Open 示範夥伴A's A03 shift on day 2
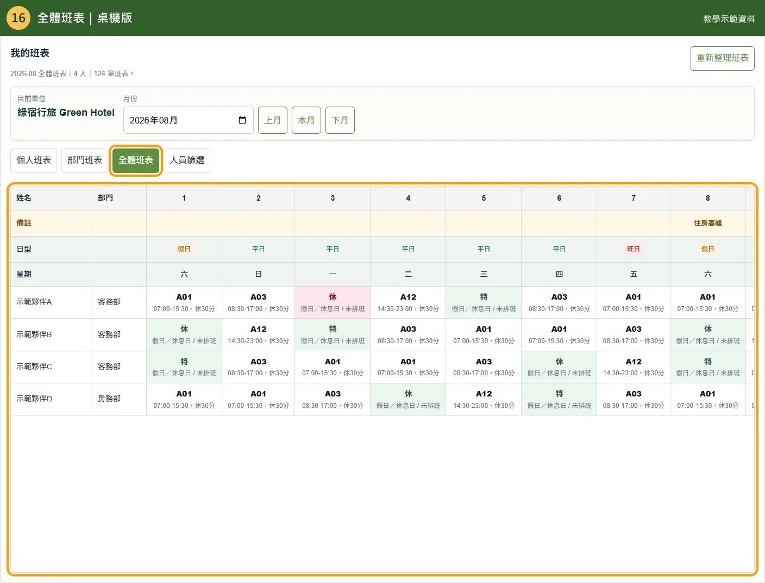This screenshot has height=583, width=765. pyautogui.click(x=259, y=302)
